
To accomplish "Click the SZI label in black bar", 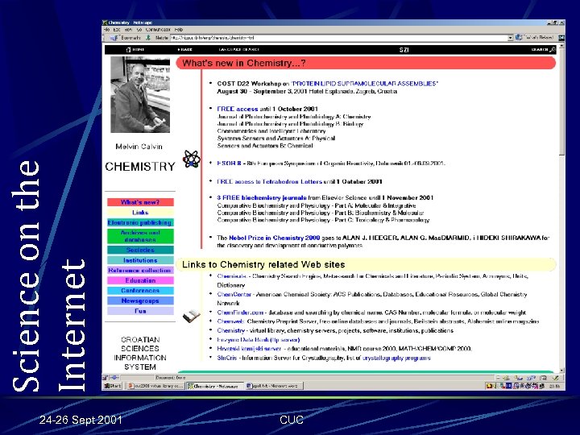I will pos(404,50).
